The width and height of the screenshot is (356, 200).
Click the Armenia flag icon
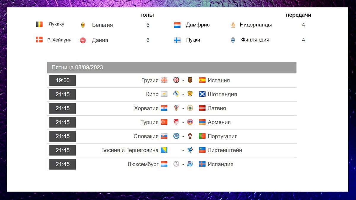[202, 122]
